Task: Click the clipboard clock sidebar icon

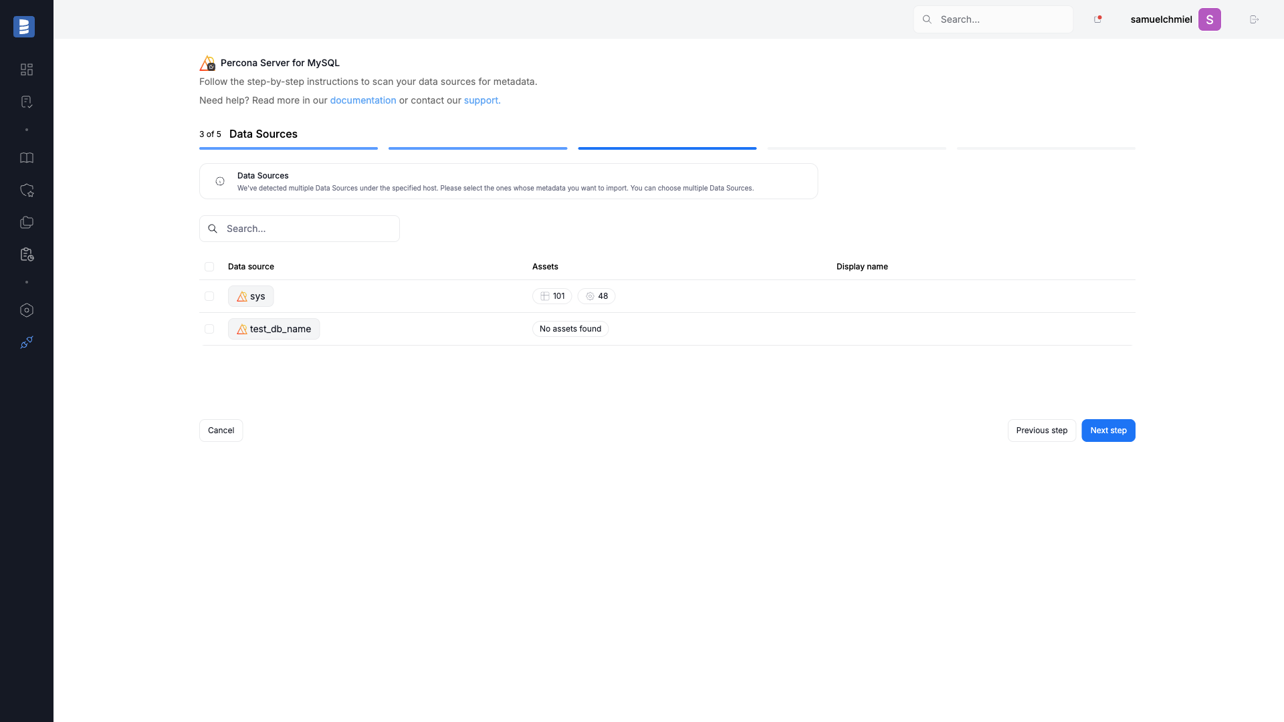Action: tap(27, 254)
